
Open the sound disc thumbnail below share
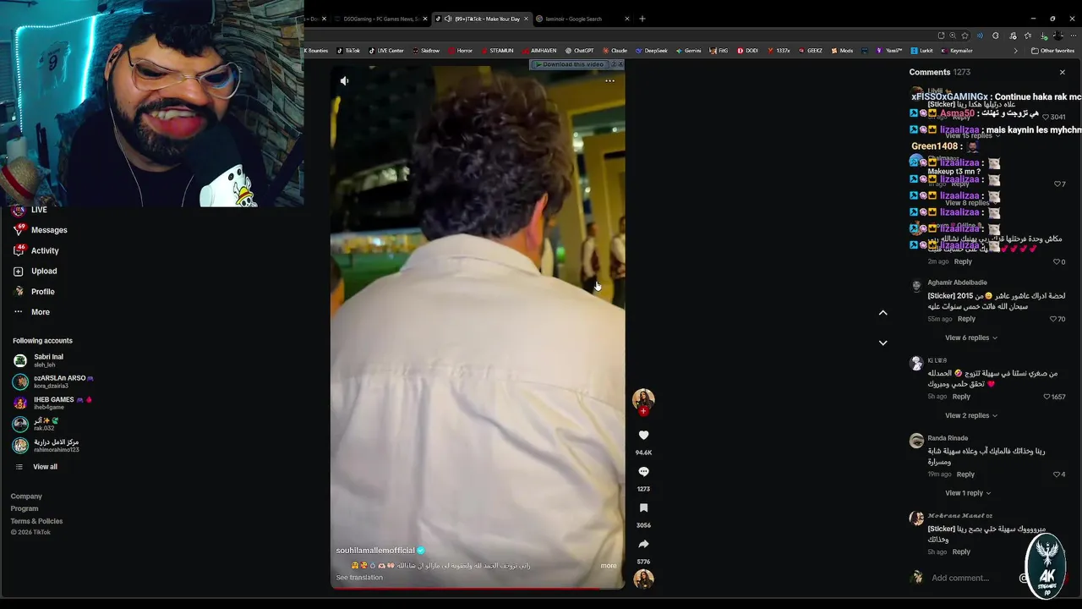[643, 579]
